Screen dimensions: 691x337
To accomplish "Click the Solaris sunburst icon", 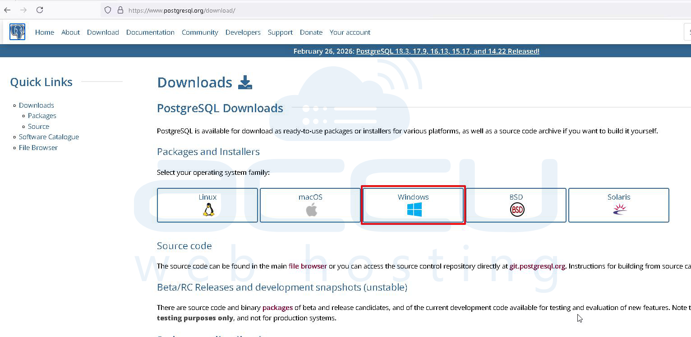I will 620,209.
